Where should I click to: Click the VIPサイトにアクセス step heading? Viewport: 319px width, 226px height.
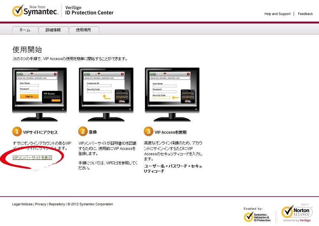click(40, 132)
